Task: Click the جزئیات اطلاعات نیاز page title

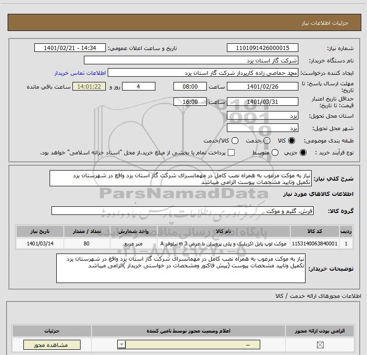Action: pyautogui.click(x=325, y=23)
